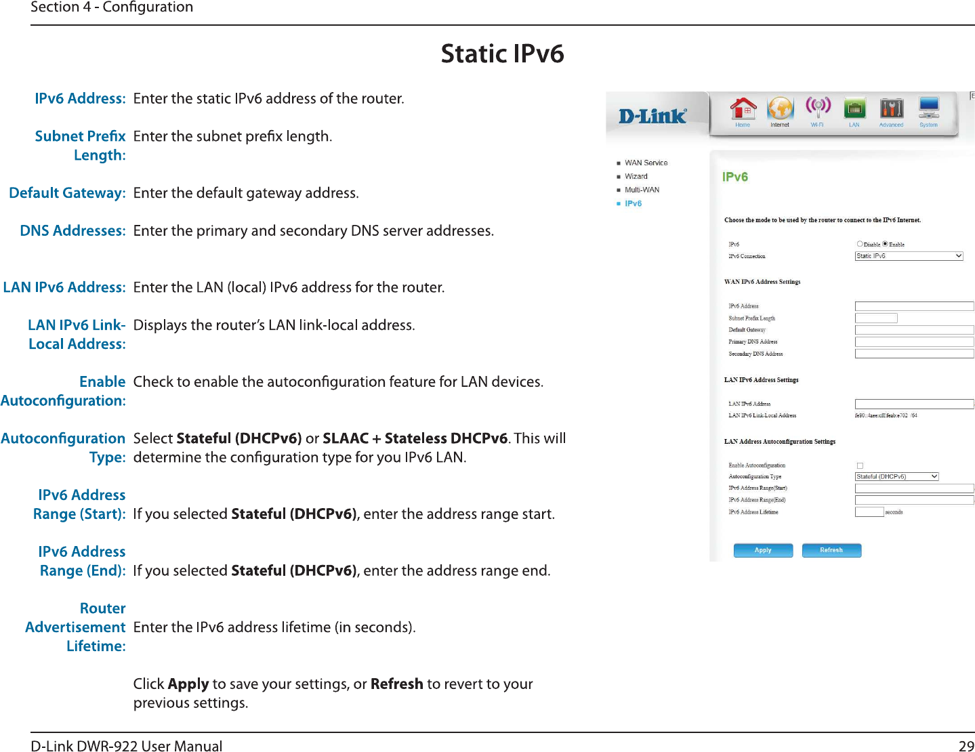Focus the Subnet Prefix Length field
Screen dimensions: 975x752
(876, 318)
